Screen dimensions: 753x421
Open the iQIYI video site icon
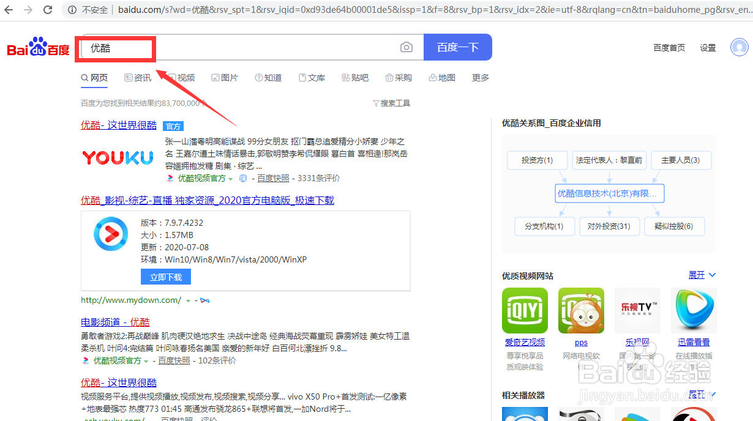tap(525, 310)
